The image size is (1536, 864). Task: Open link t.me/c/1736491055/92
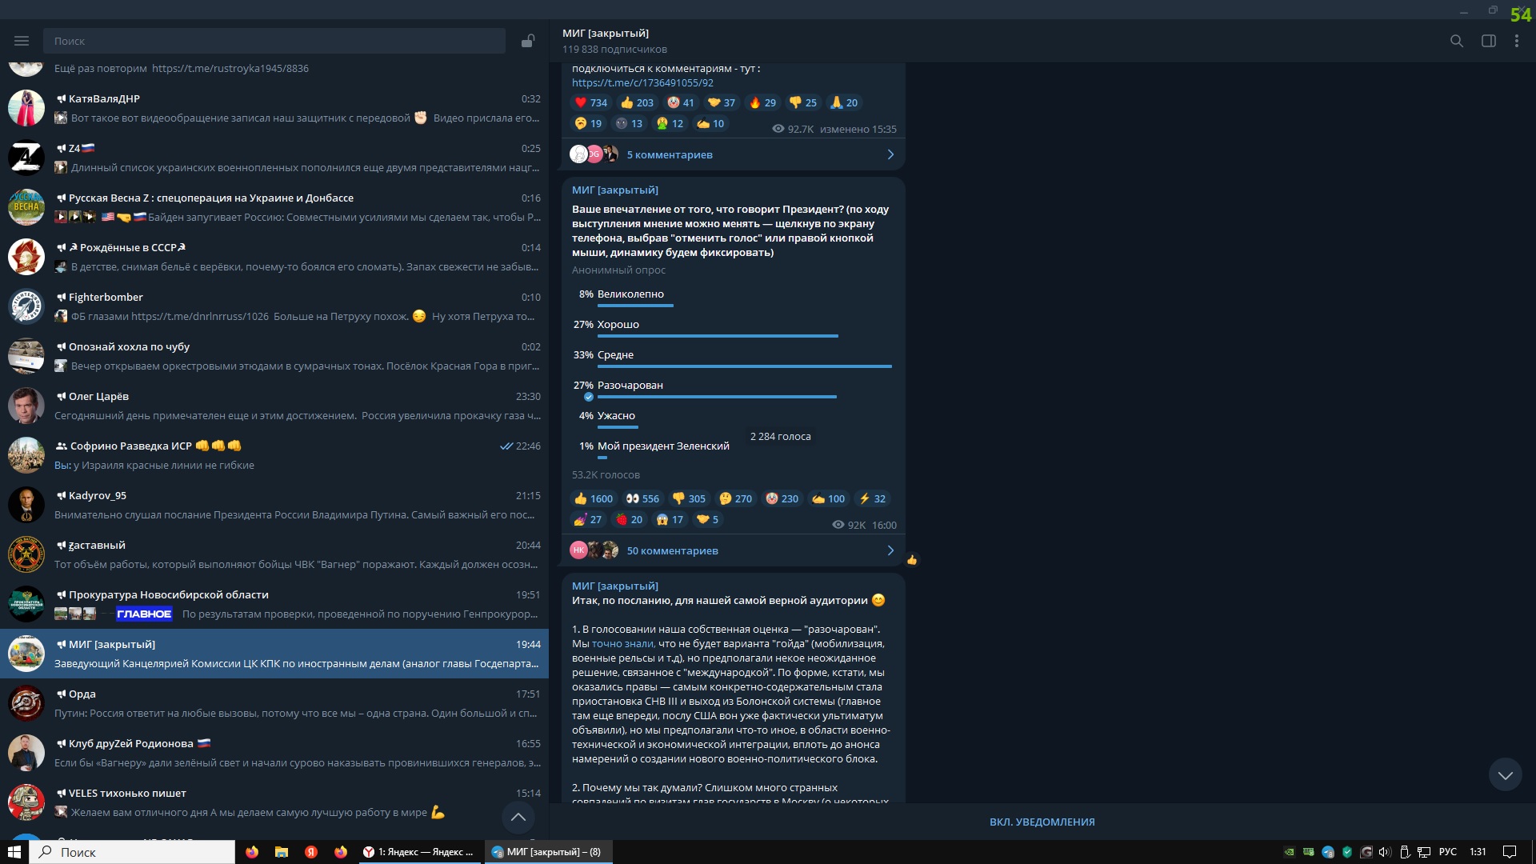click(x=642, y=82)
